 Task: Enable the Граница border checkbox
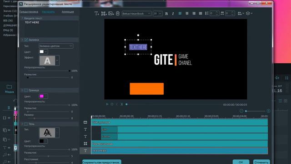point(26,90)
